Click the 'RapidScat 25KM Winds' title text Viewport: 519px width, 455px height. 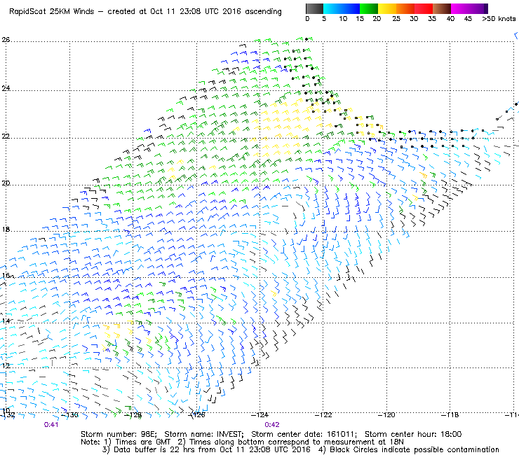pos(52,12)
